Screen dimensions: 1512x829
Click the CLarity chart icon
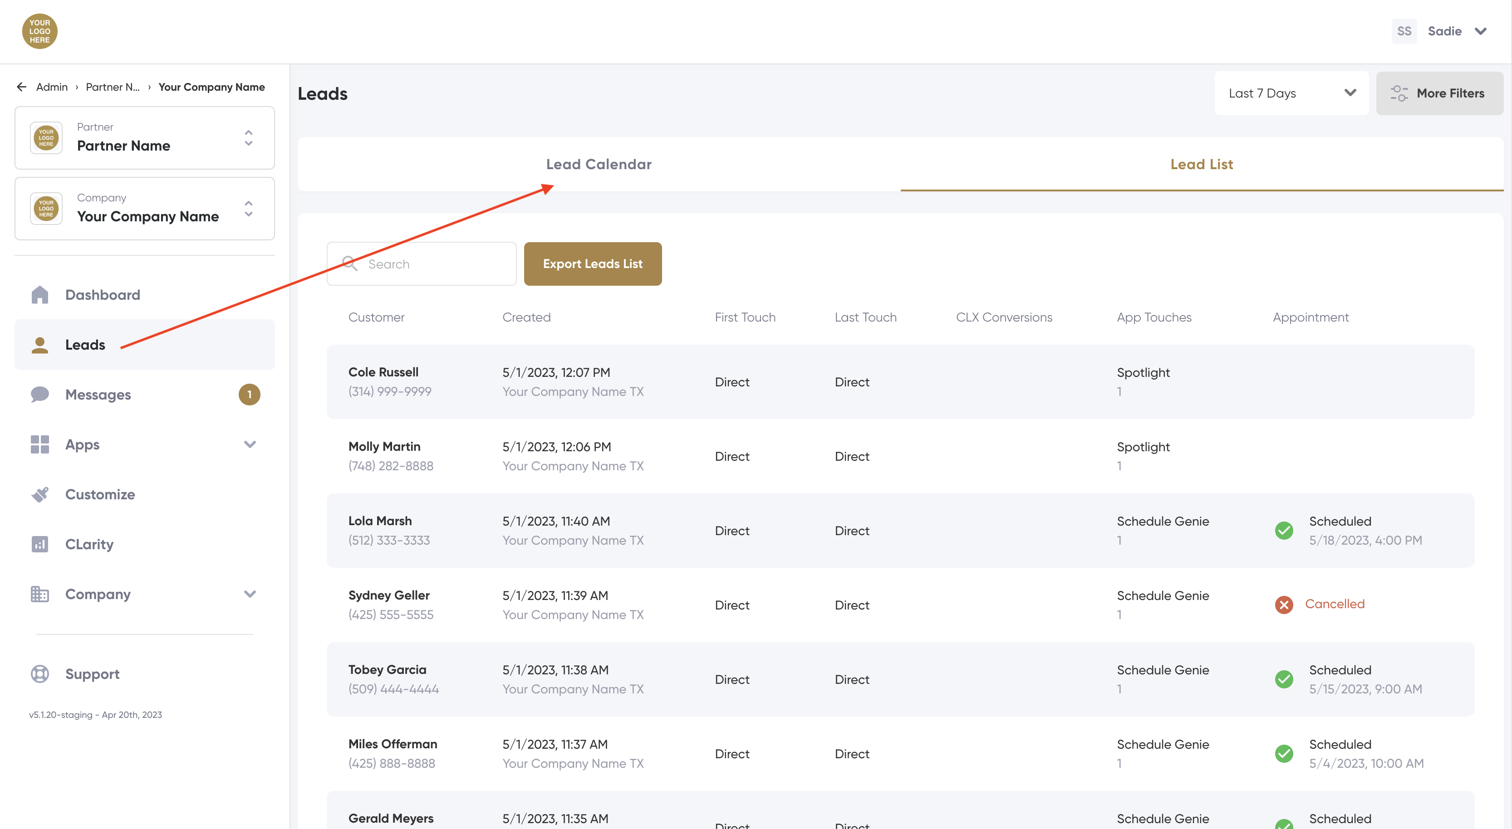tap(40, 544)
